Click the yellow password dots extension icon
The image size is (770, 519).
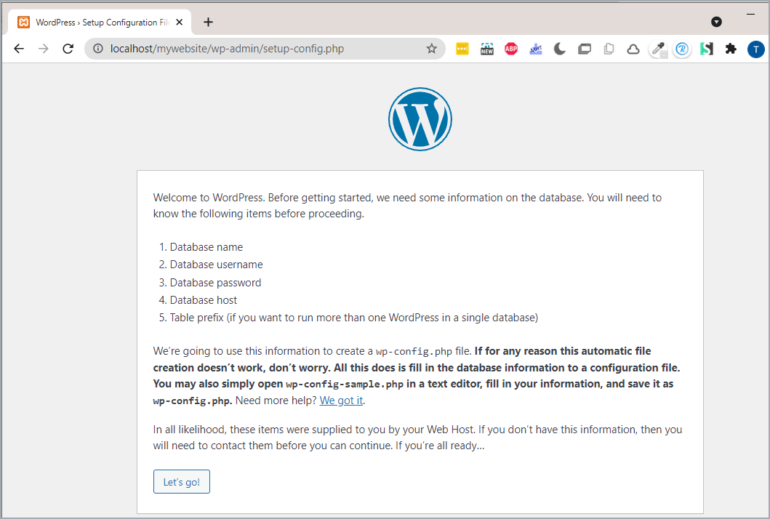pyautogui.click(x=462, y=49)
